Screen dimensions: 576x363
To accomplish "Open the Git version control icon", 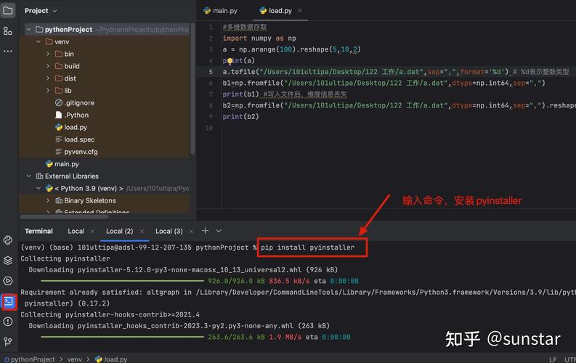I will pyautogui.click(x=8, y=342).
